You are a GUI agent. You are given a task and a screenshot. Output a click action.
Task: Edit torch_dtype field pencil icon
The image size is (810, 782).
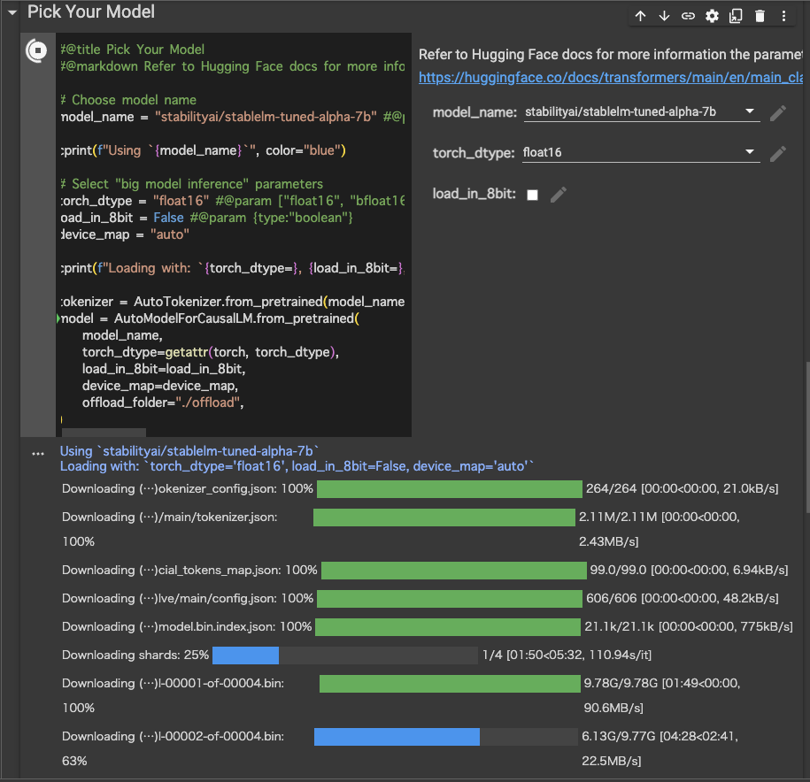point(778,154)
